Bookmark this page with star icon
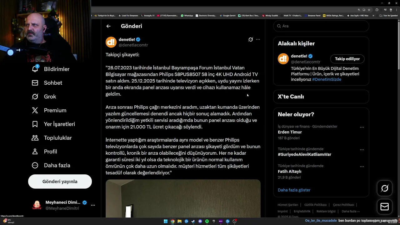This screenshot has height=225, width=400. (369, 10)
